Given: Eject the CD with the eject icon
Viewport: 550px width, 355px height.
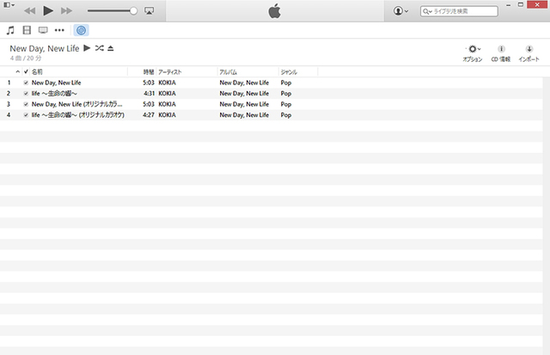Looking at the screenshot, I should pyautogui.click(x=111, y=49).
